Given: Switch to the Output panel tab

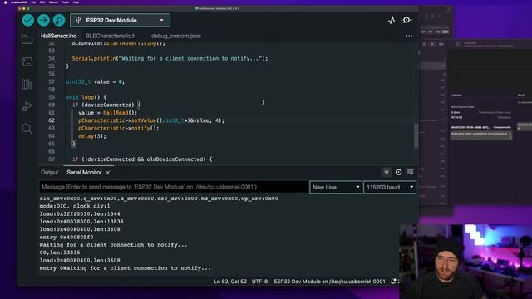Looking at the screenshot, I should (50, 173).
